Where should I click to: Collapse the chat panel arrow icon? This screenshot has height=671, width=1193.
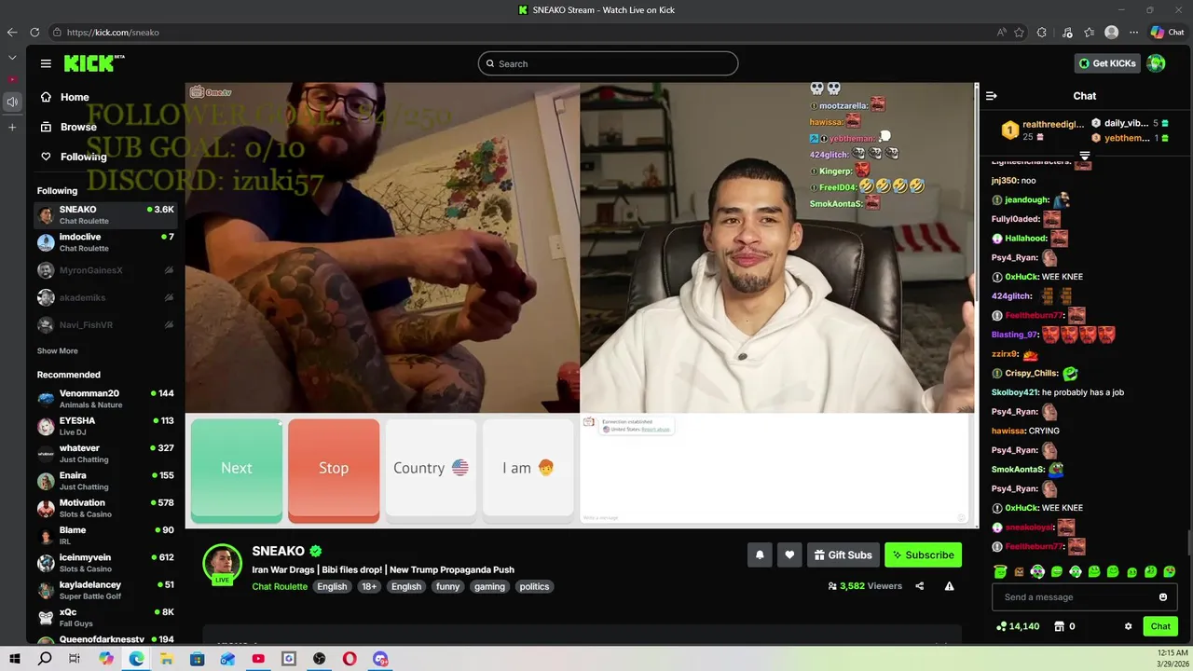point(992,96)
